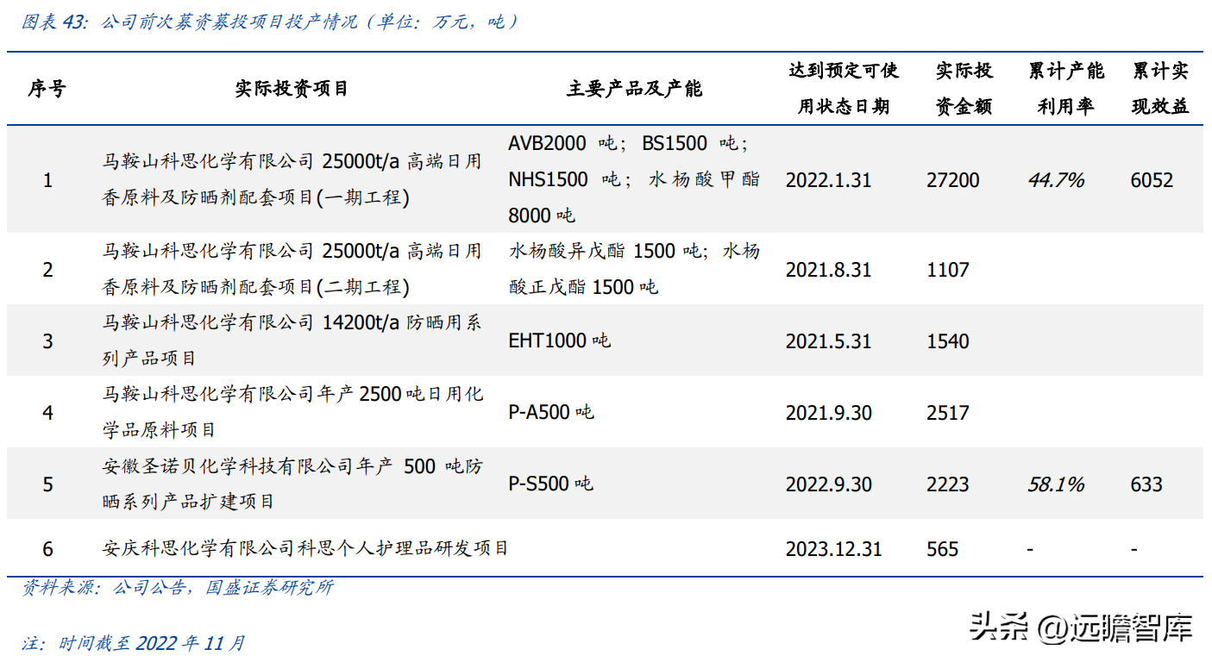Click the 实际投资金额 column header
This screenshot has height=662, width=1212.
click(964, 88)
